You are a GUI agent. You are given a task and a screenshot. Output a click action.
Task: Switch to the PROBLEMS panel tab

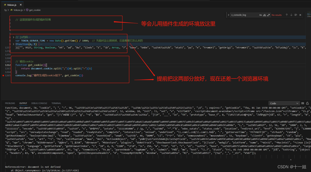pos(10,103)
